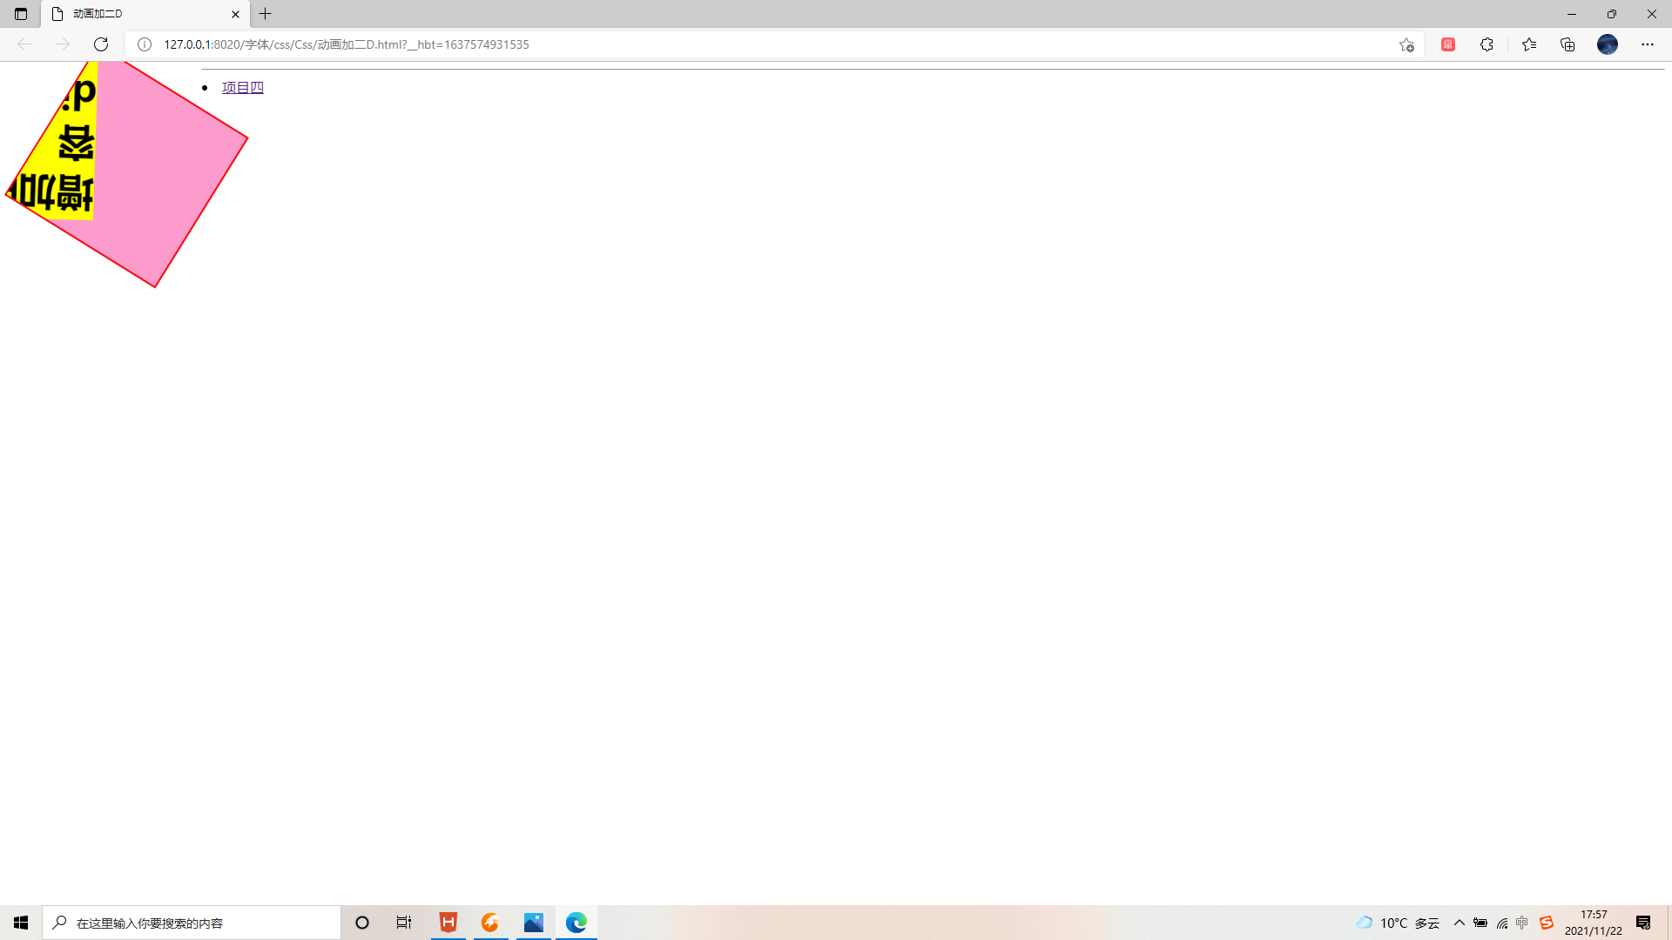Open the Collections panel
Screen dimensions: 1672x940
[1567, 44]
